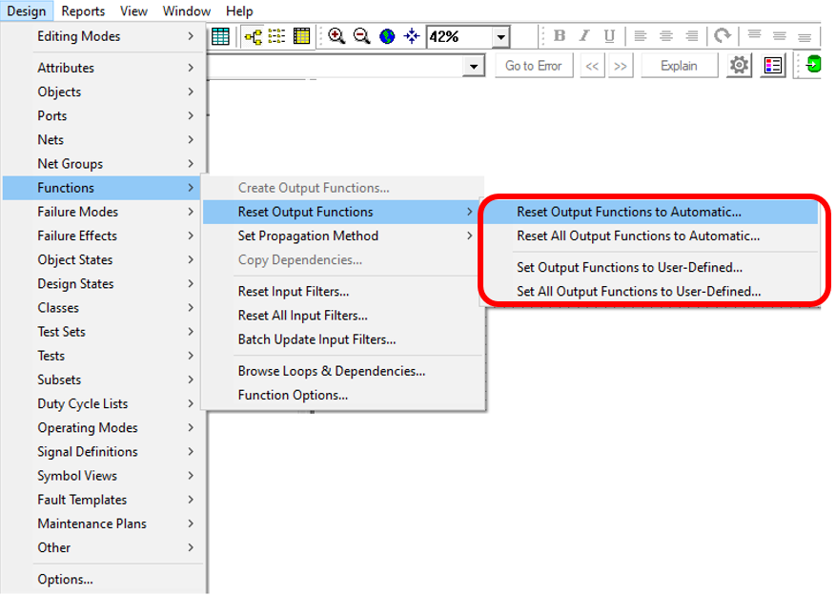Click the yellow grid spreadsheet icon

tap(301, 36)
